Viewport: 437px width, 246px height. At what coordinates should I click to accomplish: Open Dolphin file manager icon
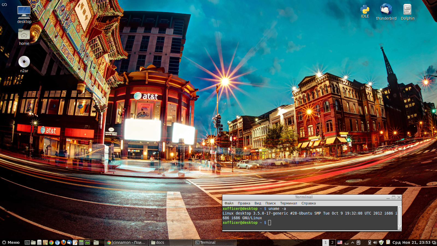408,12
